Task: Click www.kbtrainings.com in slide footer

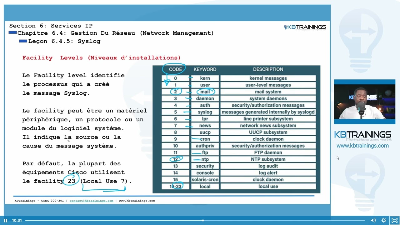Action: click(x=137, y=201)
